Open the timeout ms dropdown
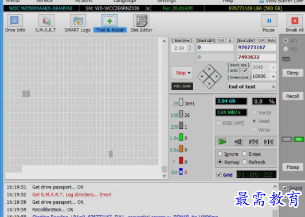This screenshot has width=305, height=217. (x=273, y=77)
